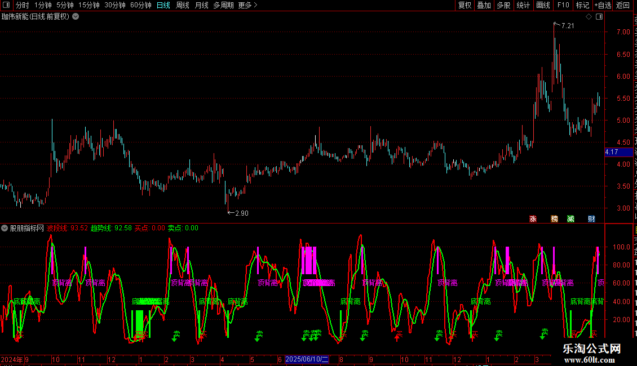Select the 日线 daily period tab
The image size is (637, 366).
(163, 5)
